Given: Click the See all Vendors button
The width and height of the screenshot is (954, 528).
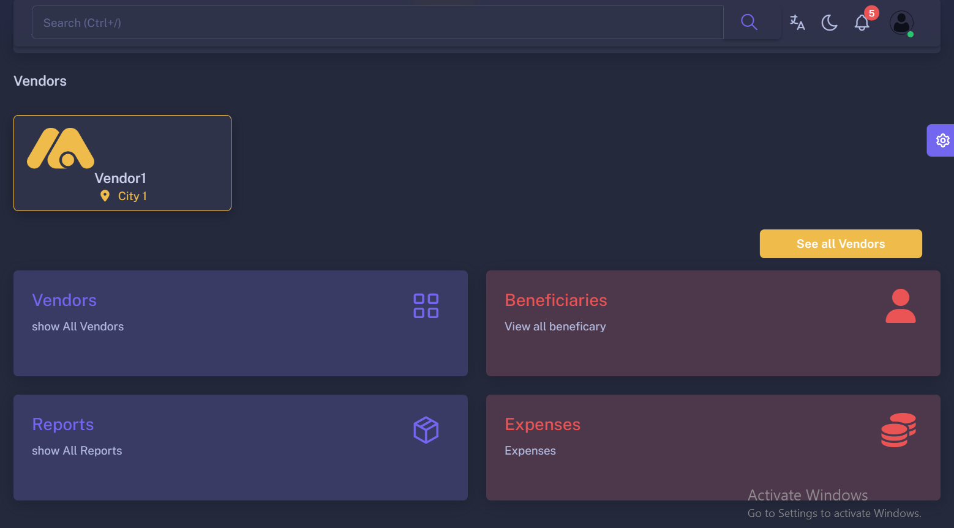Looking at the screenshot, I should [841, 244].
